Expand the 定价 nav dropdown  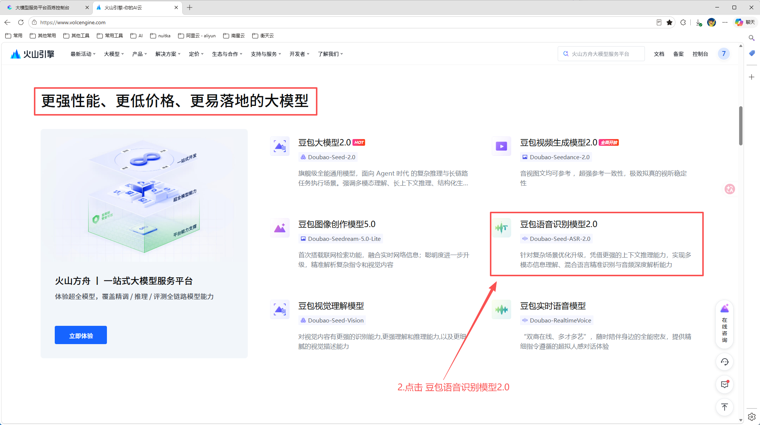tap(196, 54)
